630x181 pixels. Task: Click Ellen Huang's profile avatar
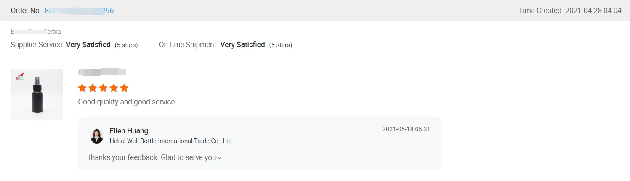point(97,136)
